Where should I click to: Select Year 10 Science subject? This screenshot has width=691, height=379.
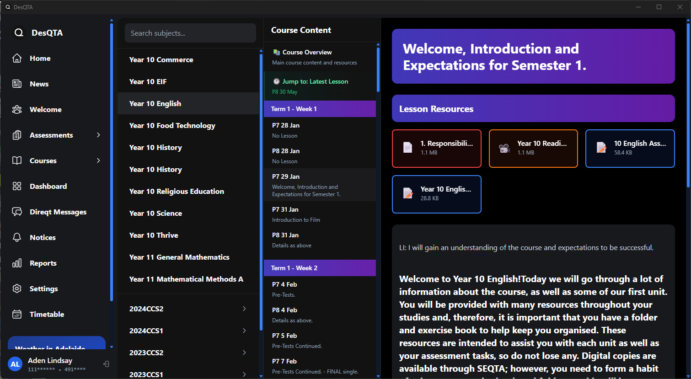pos(188,213)
